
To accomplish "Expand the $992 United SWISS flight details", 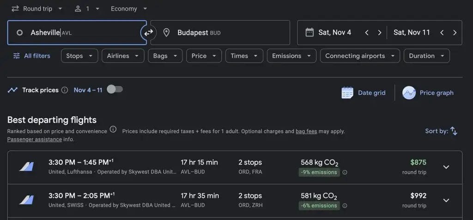I will [x=446, y=200].
